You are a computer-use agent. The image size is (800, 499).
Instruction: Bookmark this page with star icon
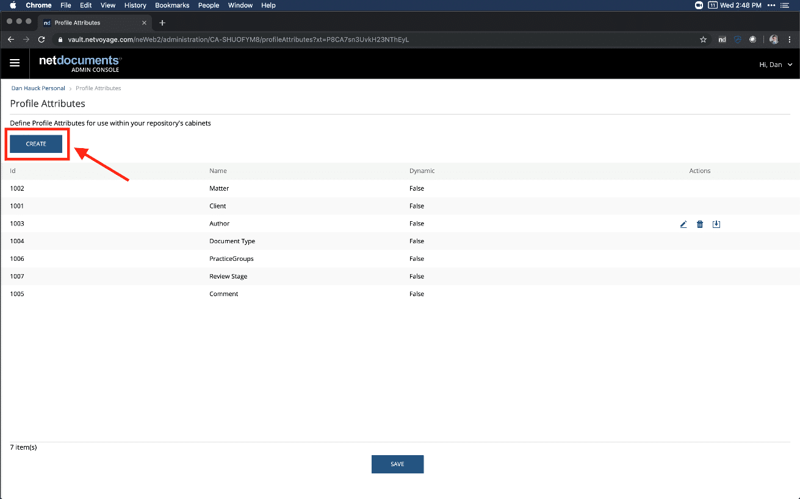703,40
